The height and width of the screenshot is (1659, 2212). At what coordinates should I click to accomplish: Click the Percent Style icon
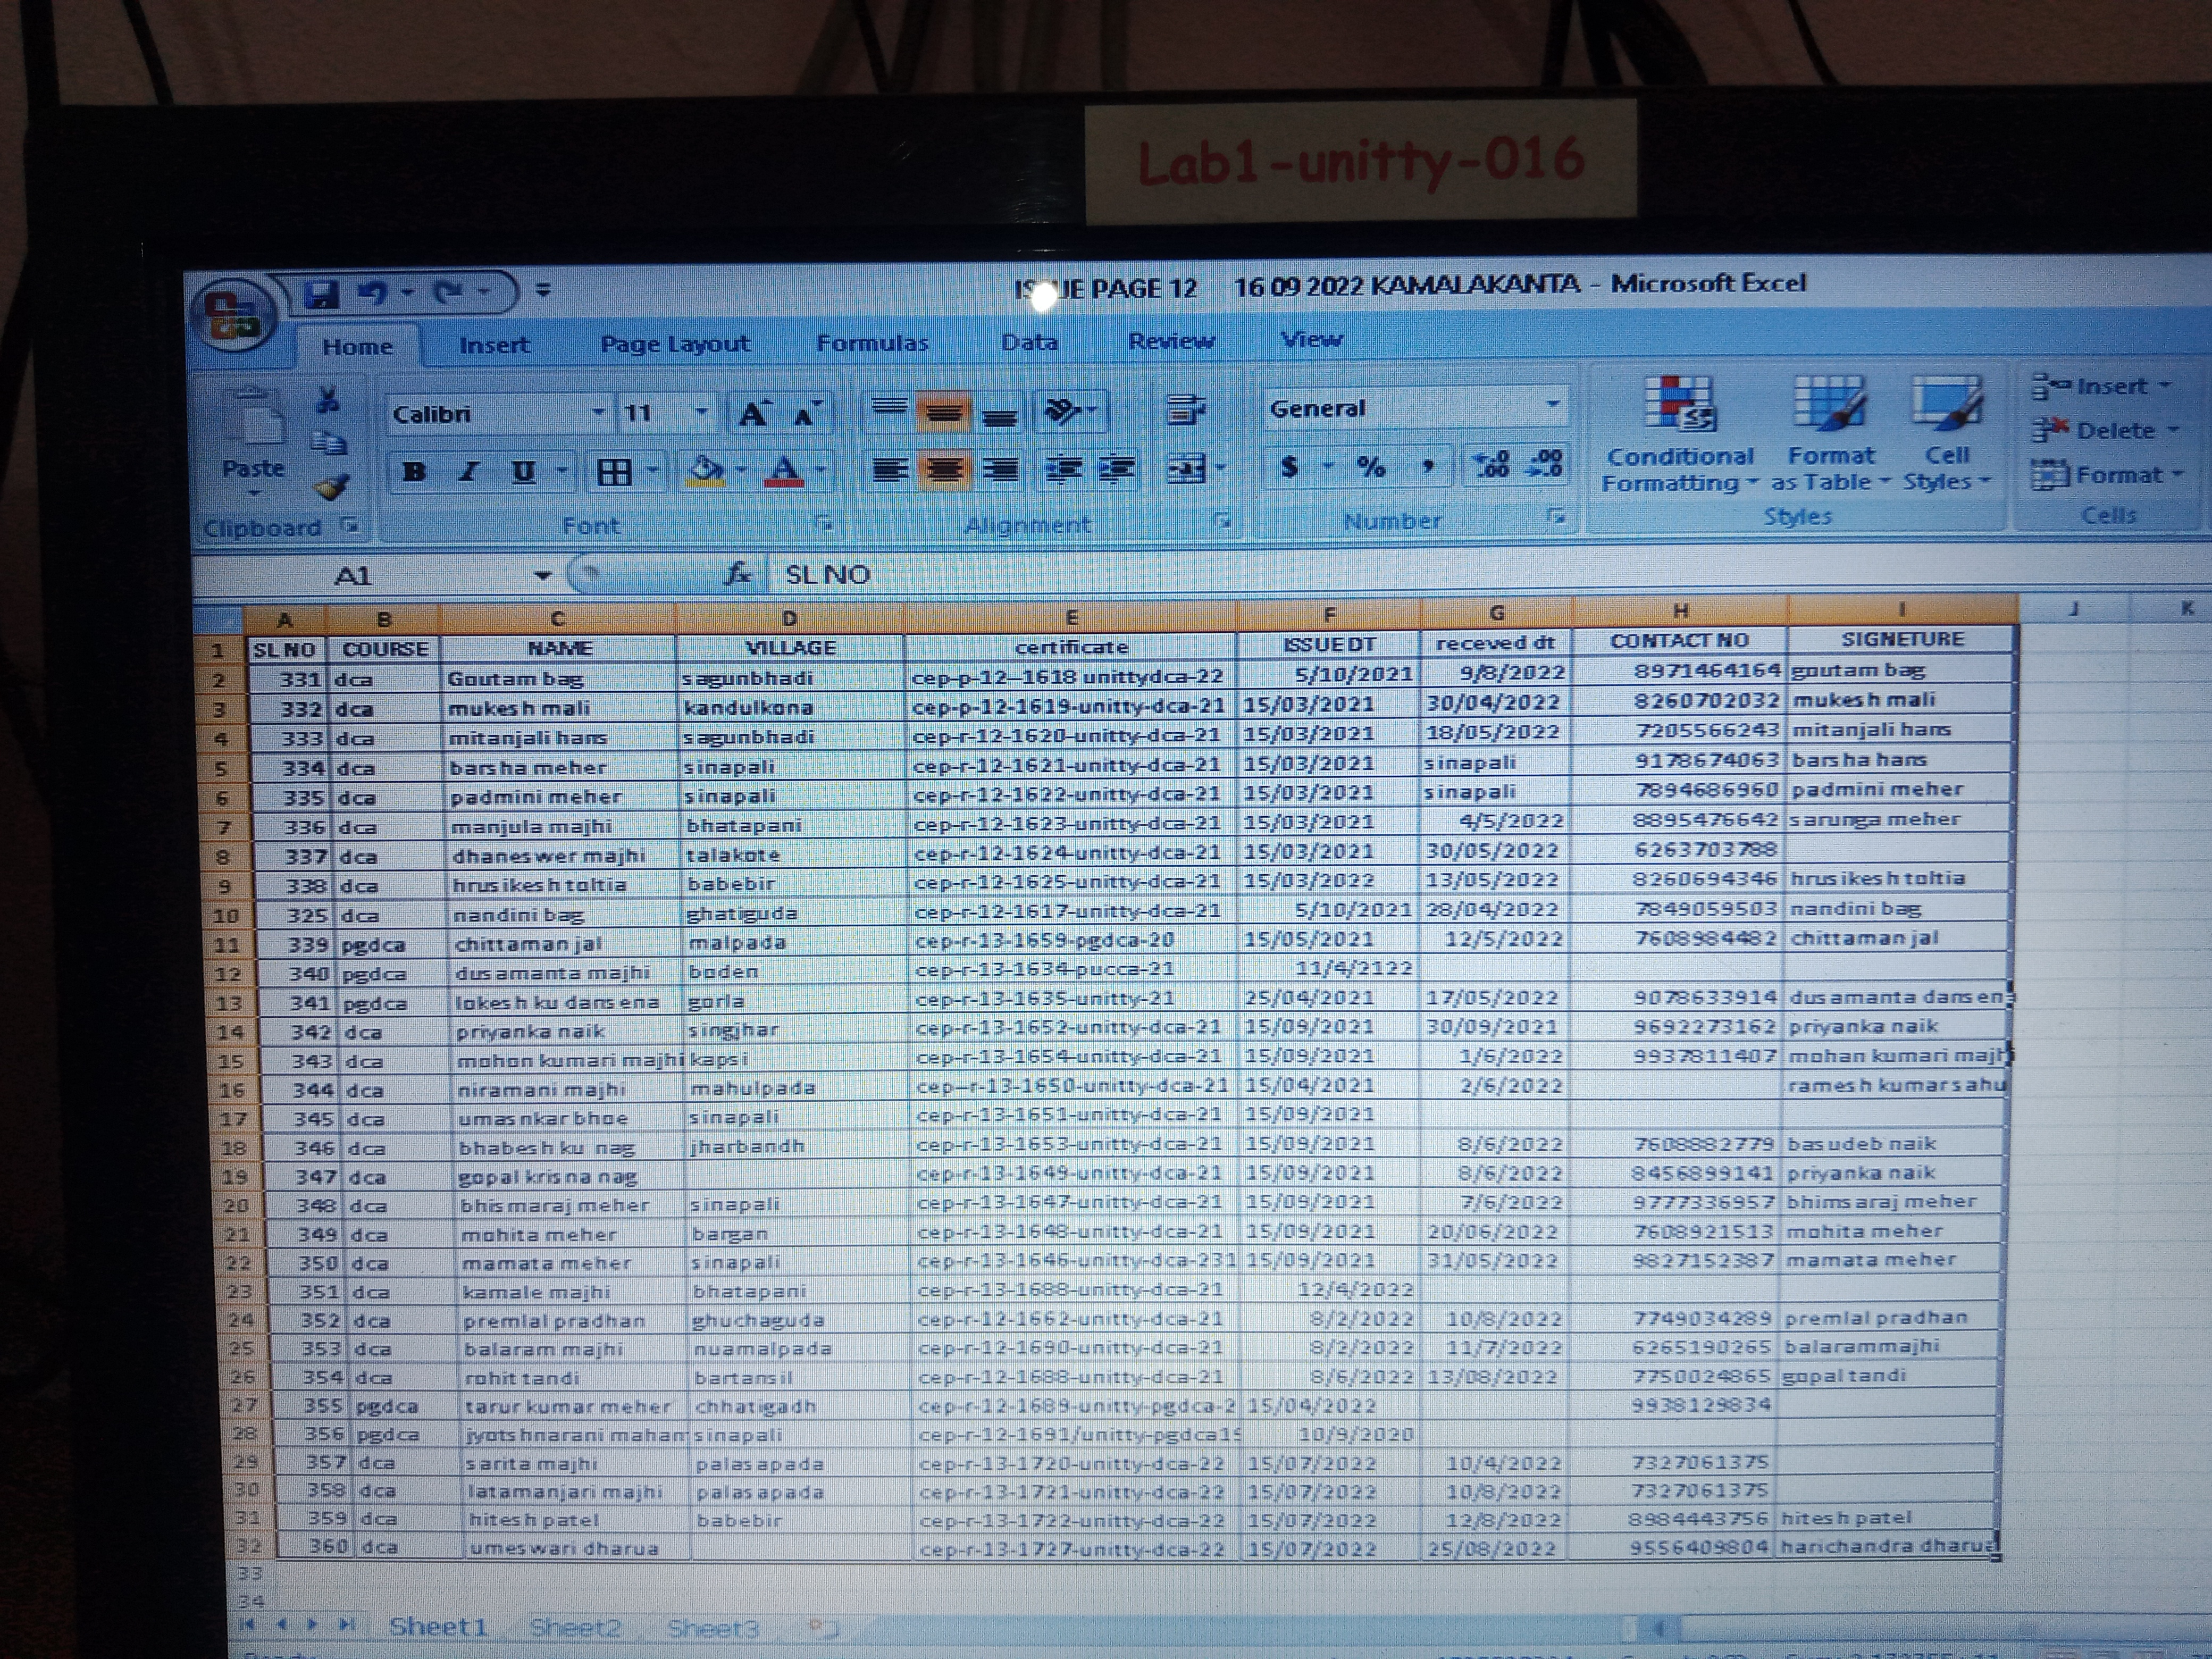[x=1371, y=467]
